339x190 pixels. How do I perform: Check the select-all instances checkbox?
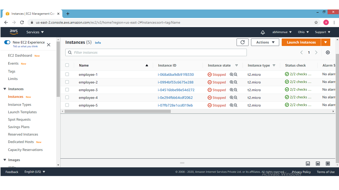(67, 65)
